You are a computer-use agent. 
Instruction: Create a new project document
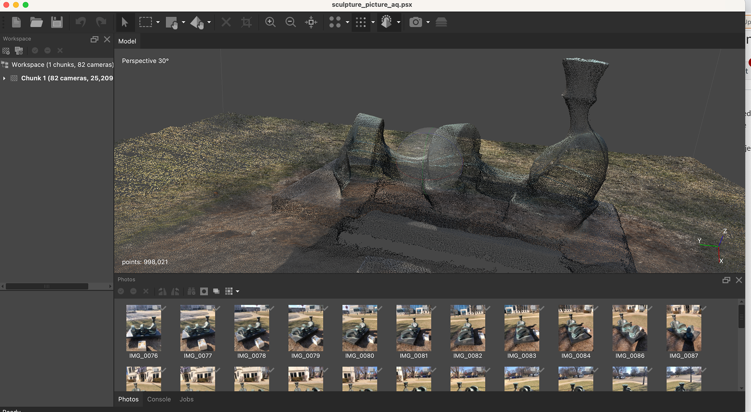[16, 22]
